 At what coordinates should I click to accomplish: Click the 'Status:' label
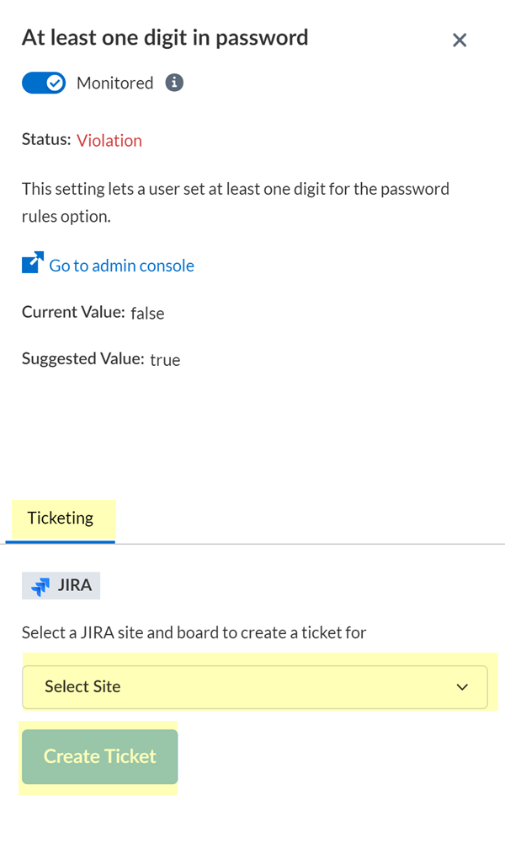(x=46, y=140)
